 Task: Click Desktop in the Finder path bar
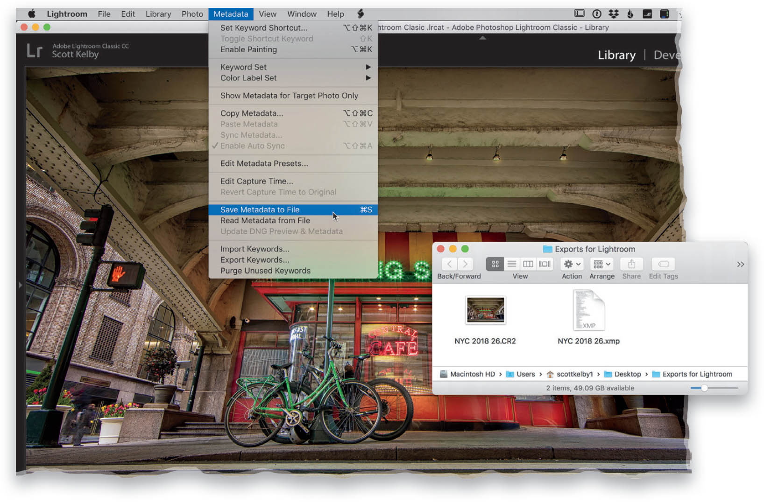click(623, 374)
